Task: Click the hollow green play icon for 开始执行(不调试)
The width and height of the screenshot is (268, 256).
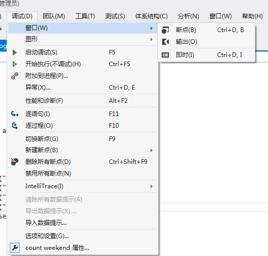Action: click(x=15, y=64)
